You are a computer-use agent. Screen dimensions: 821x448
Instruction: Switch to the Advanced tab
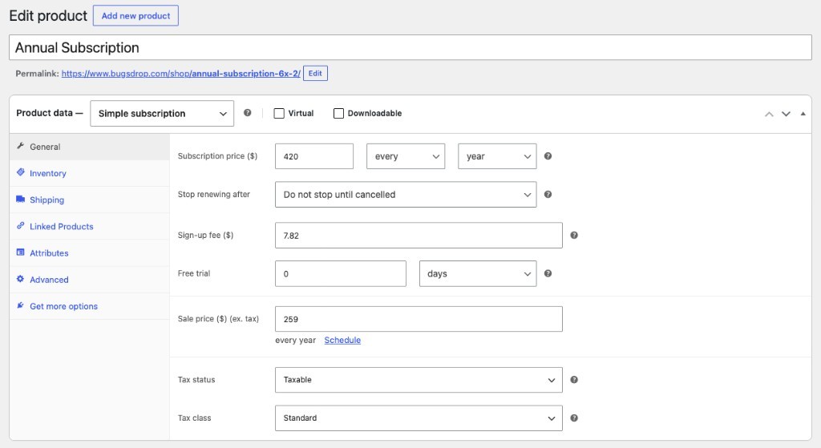click(90, 280)
